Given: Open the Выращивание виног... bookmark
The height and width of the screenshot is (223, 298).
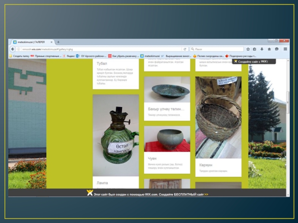Looking at the screenshot, I should click(176, 56).
